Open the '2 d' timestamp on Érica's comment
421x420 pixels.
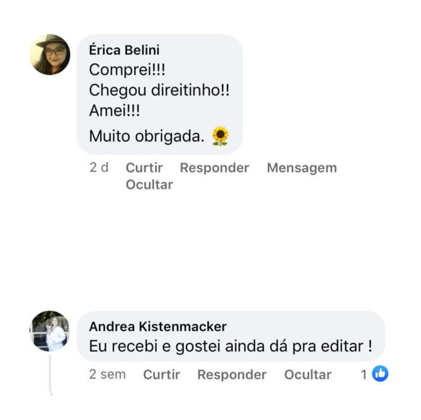pos(99,167)
